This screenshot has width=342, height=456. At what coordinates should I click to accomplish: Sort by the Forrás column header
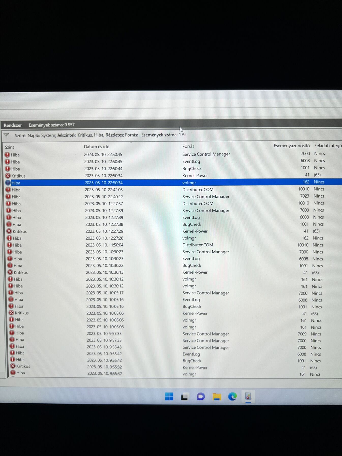coord(188,146)
